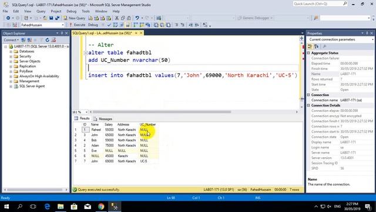Screen dimensions: 376x212
Task: Click the Paste clipboard icon
Action: (129, 18)
